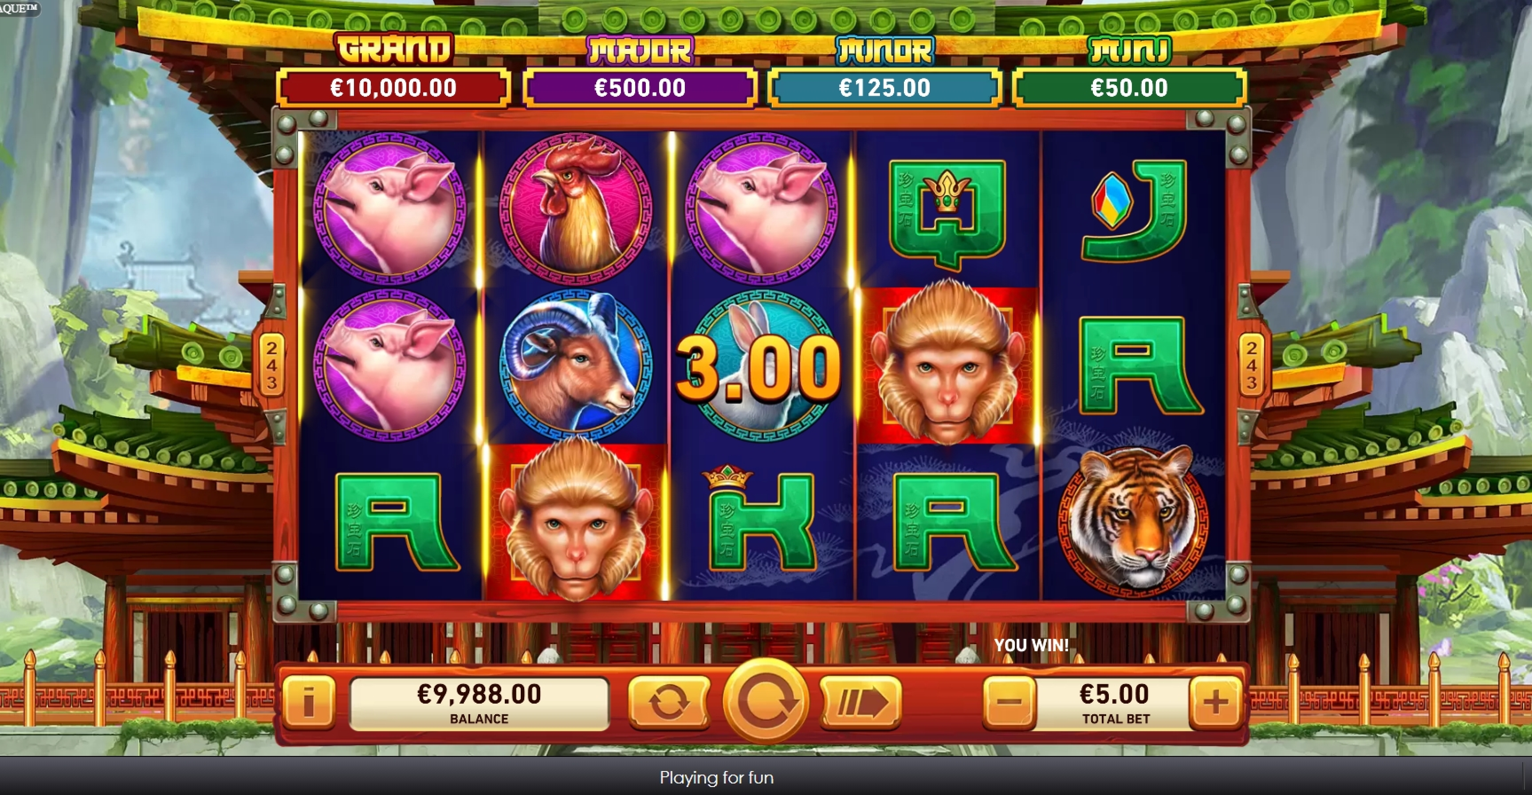Click the top-left pig symbol
This screenshot has width=1532, height=795.
(389, 206)
